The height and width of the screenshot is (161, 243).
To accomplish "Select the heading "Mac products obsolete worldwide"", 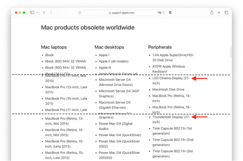I will pyautogui.click(x=88, y=27).
